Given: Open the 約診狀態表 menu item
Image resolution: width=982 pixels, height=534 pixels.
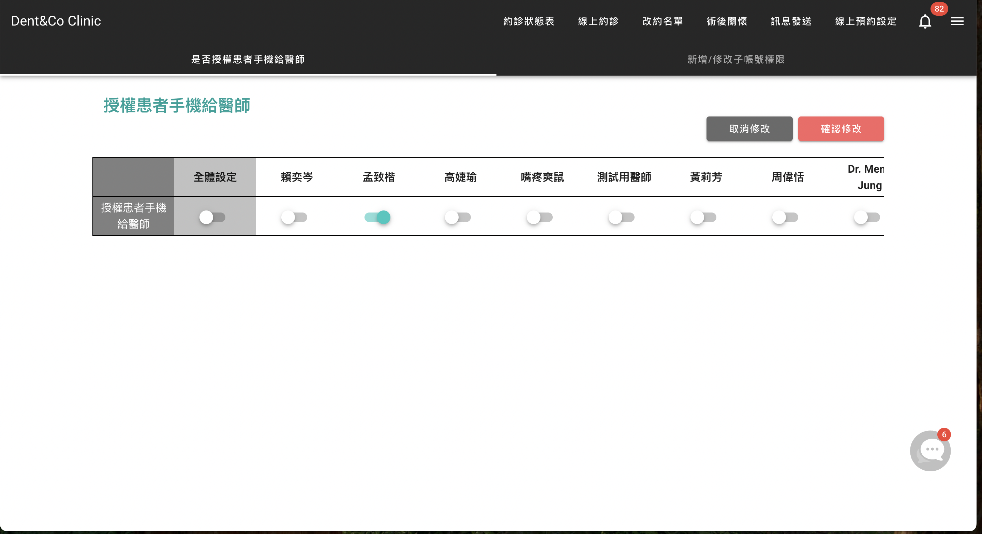Looking at the screenshot, I should 529,21.
